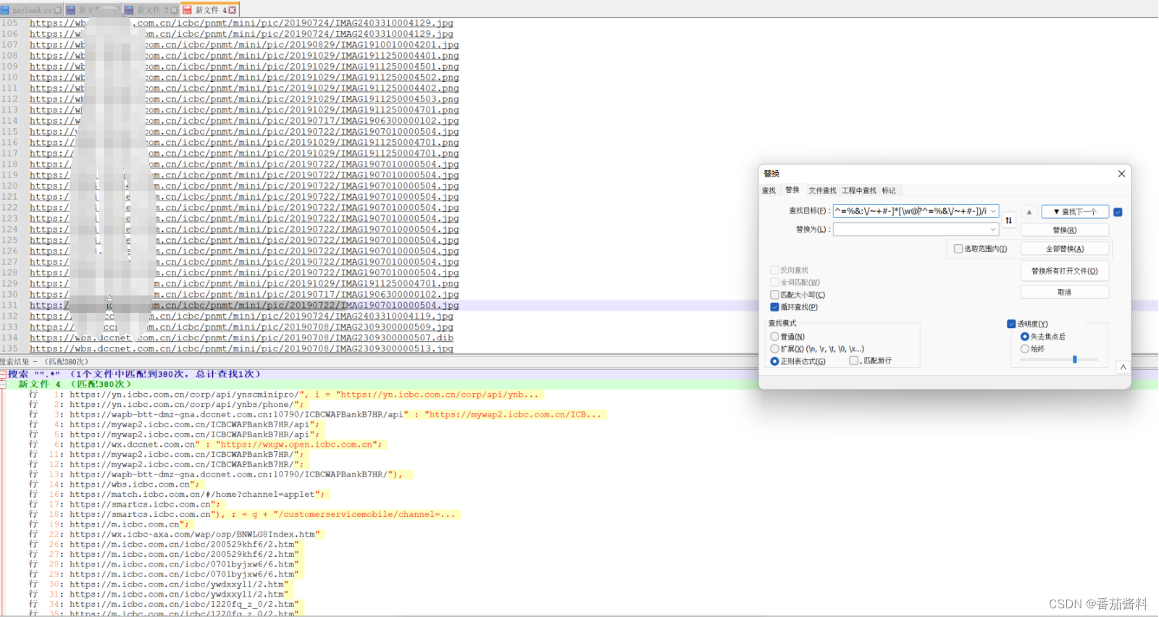The width and height of the screenshot is (1159, 617).
Task: Select the 扩展(X) search mode
Action: pyautogui.click(x=774, y=349)
